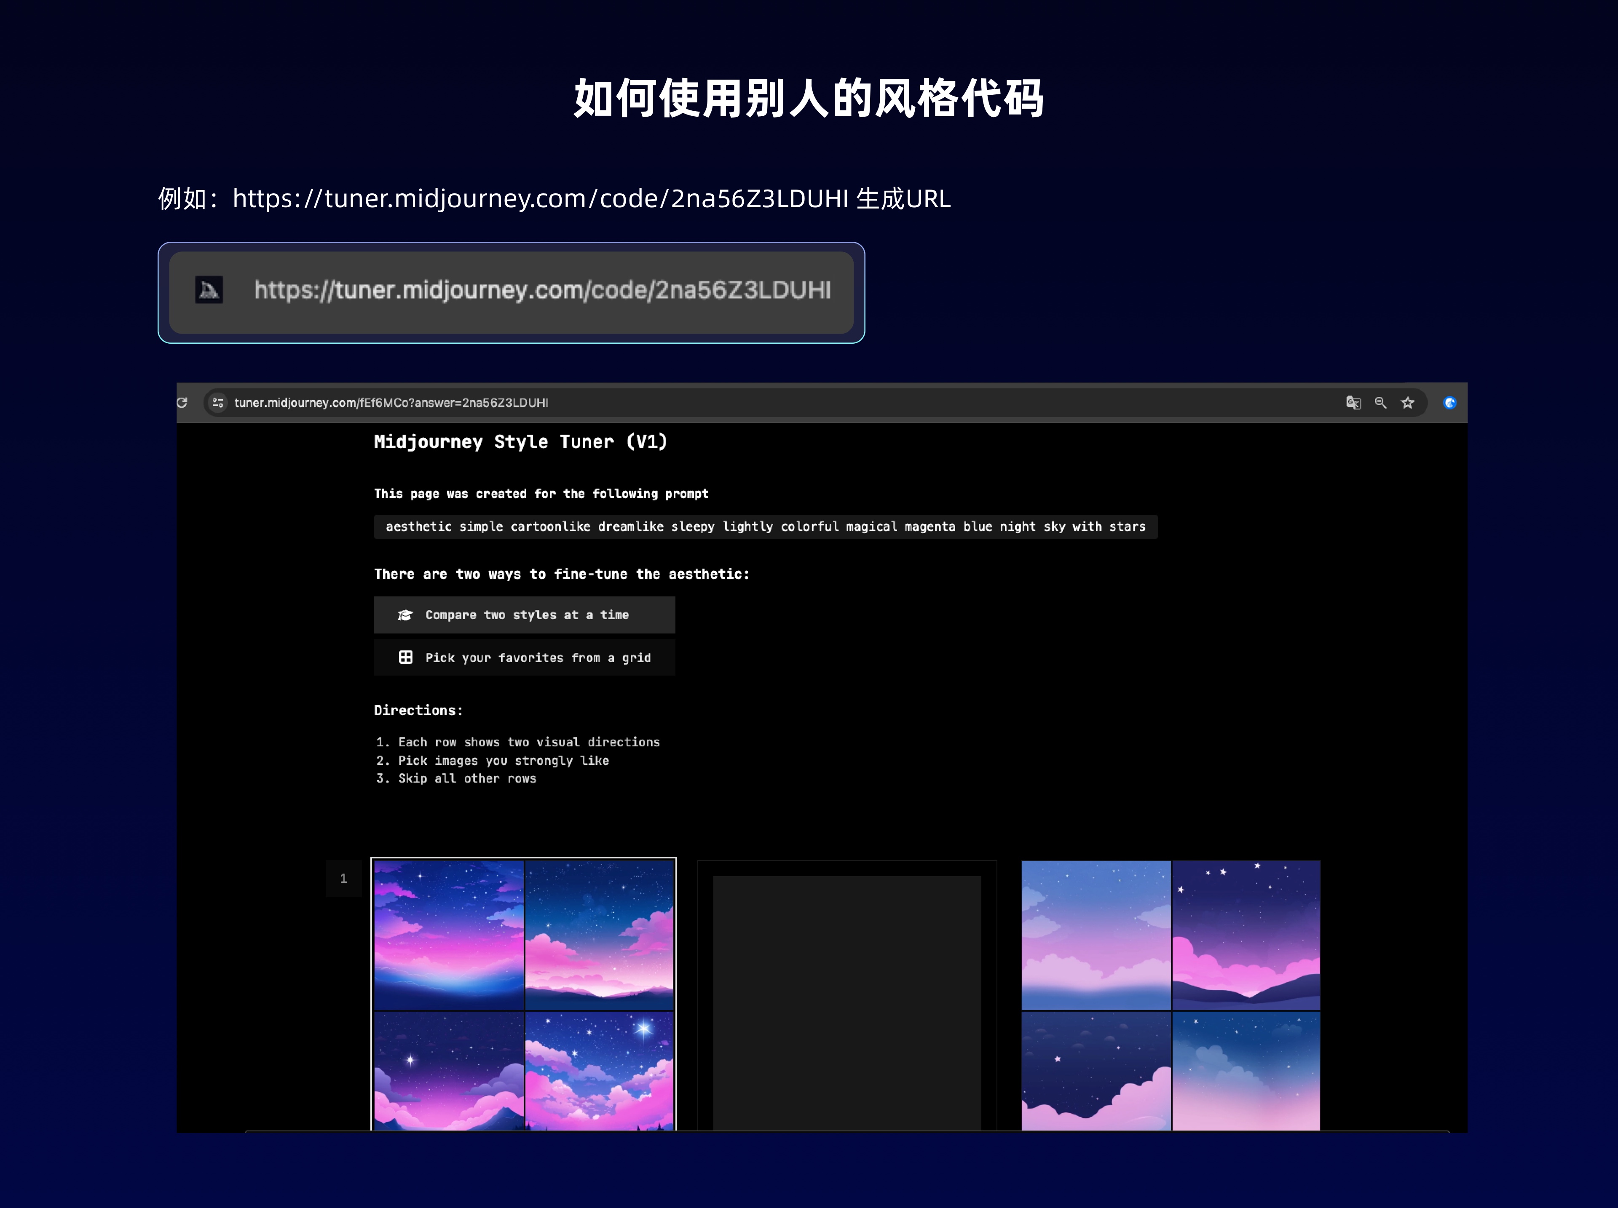The image size is (1618, 1208).
Task: Click the browser reload icon
Action: (182, 402)
